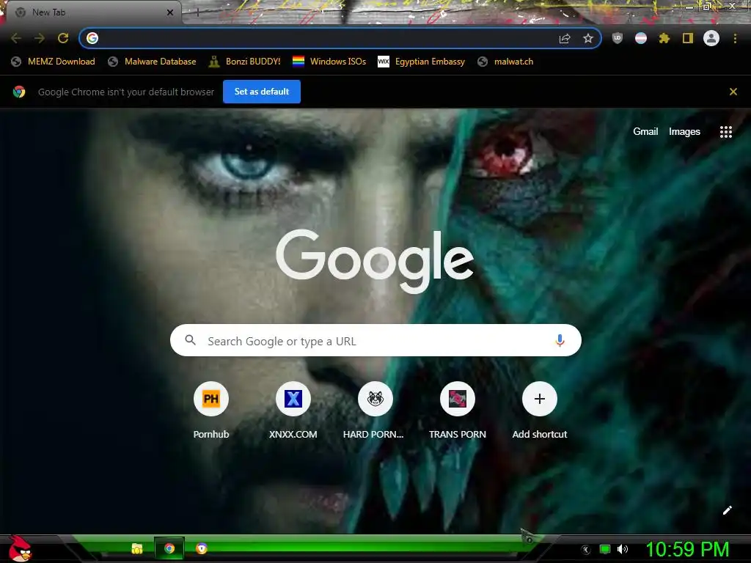The width and height of the screenshot is (751, 563).
Task: Open the Gmail link
Action: tap(645, 132)
